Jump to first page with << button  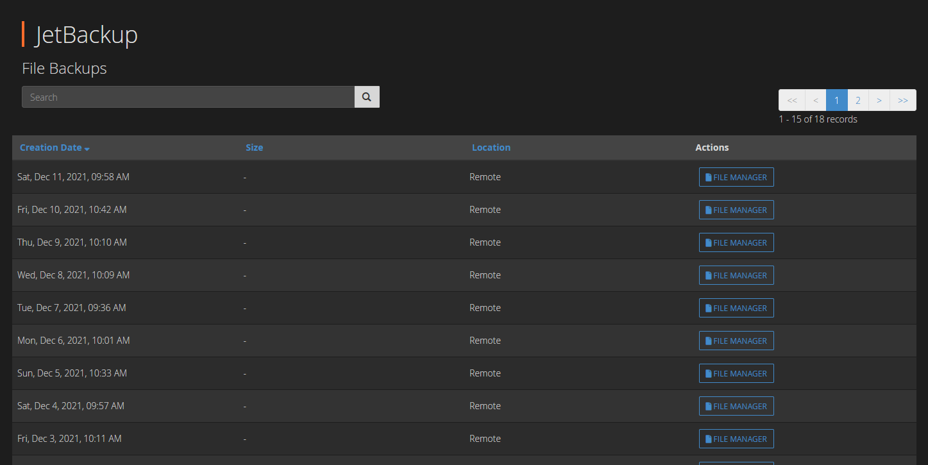coord(792,100)
